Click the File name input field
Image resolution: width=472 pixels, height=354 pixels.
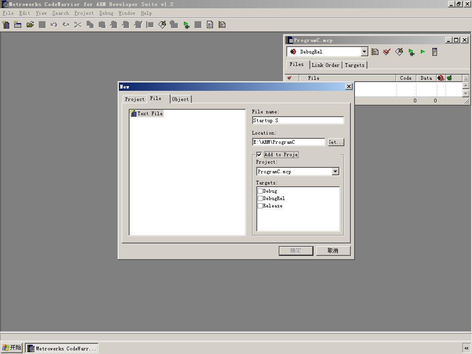click(298, 120)
